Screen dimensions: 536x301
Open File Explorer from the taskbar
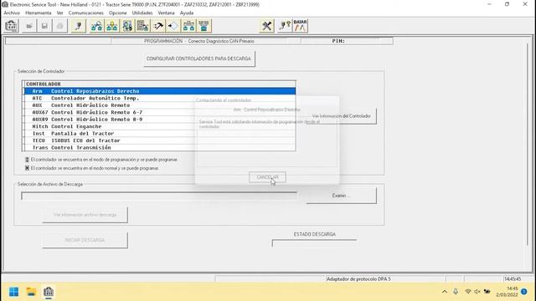coord(31,292)
